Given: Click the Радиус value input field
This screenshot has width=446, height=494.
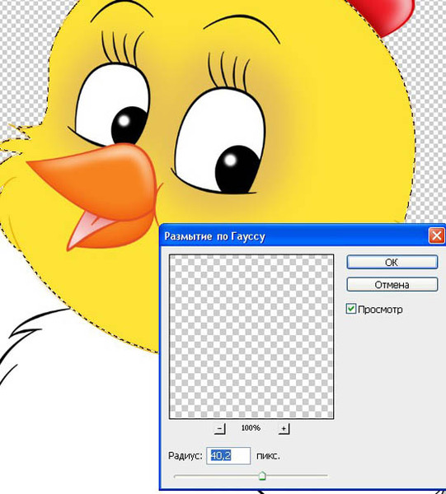Looking at the screenshot, I should (x=228, y=455).
